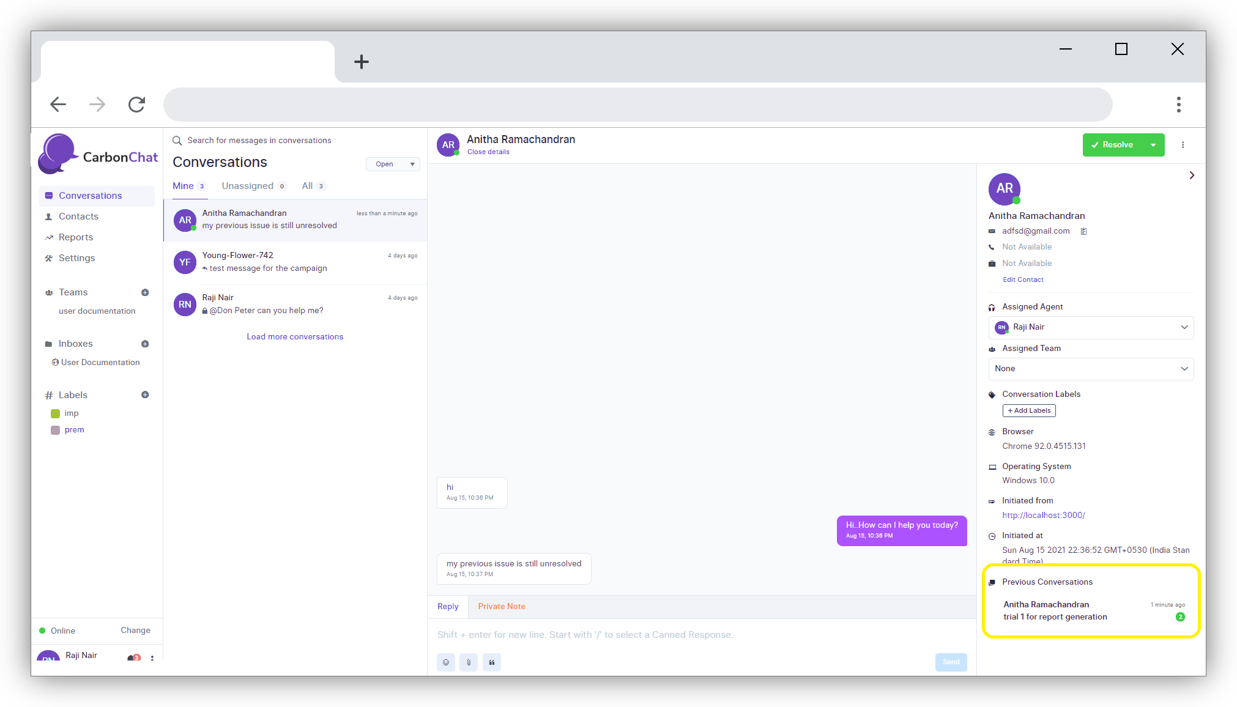Expand the Assigned Agent Raji Nair dropdown
Screen dimensions: 1237x707
coord(1091,327)
